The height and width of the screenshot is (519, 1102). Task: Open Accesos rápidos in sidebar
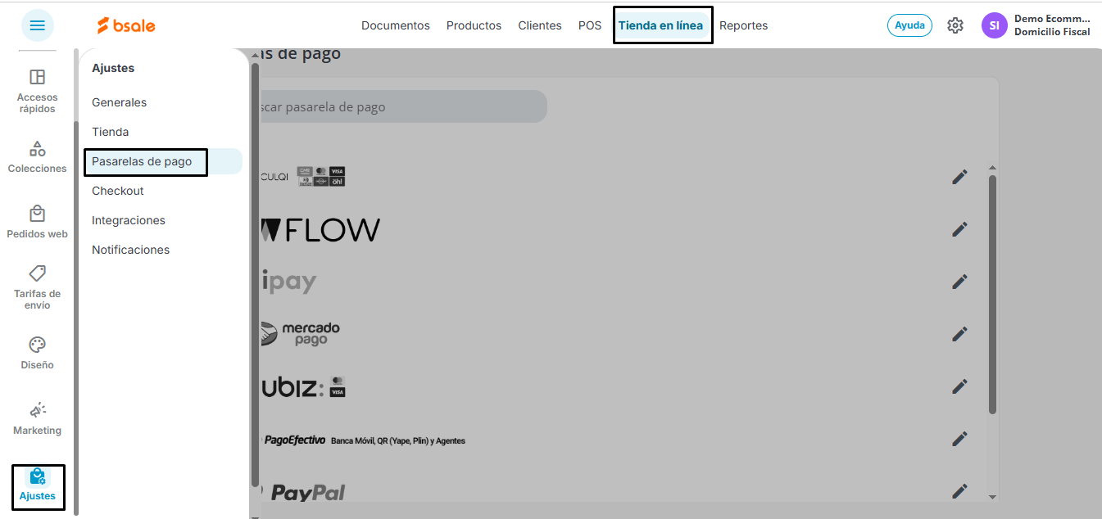[38, 91]
